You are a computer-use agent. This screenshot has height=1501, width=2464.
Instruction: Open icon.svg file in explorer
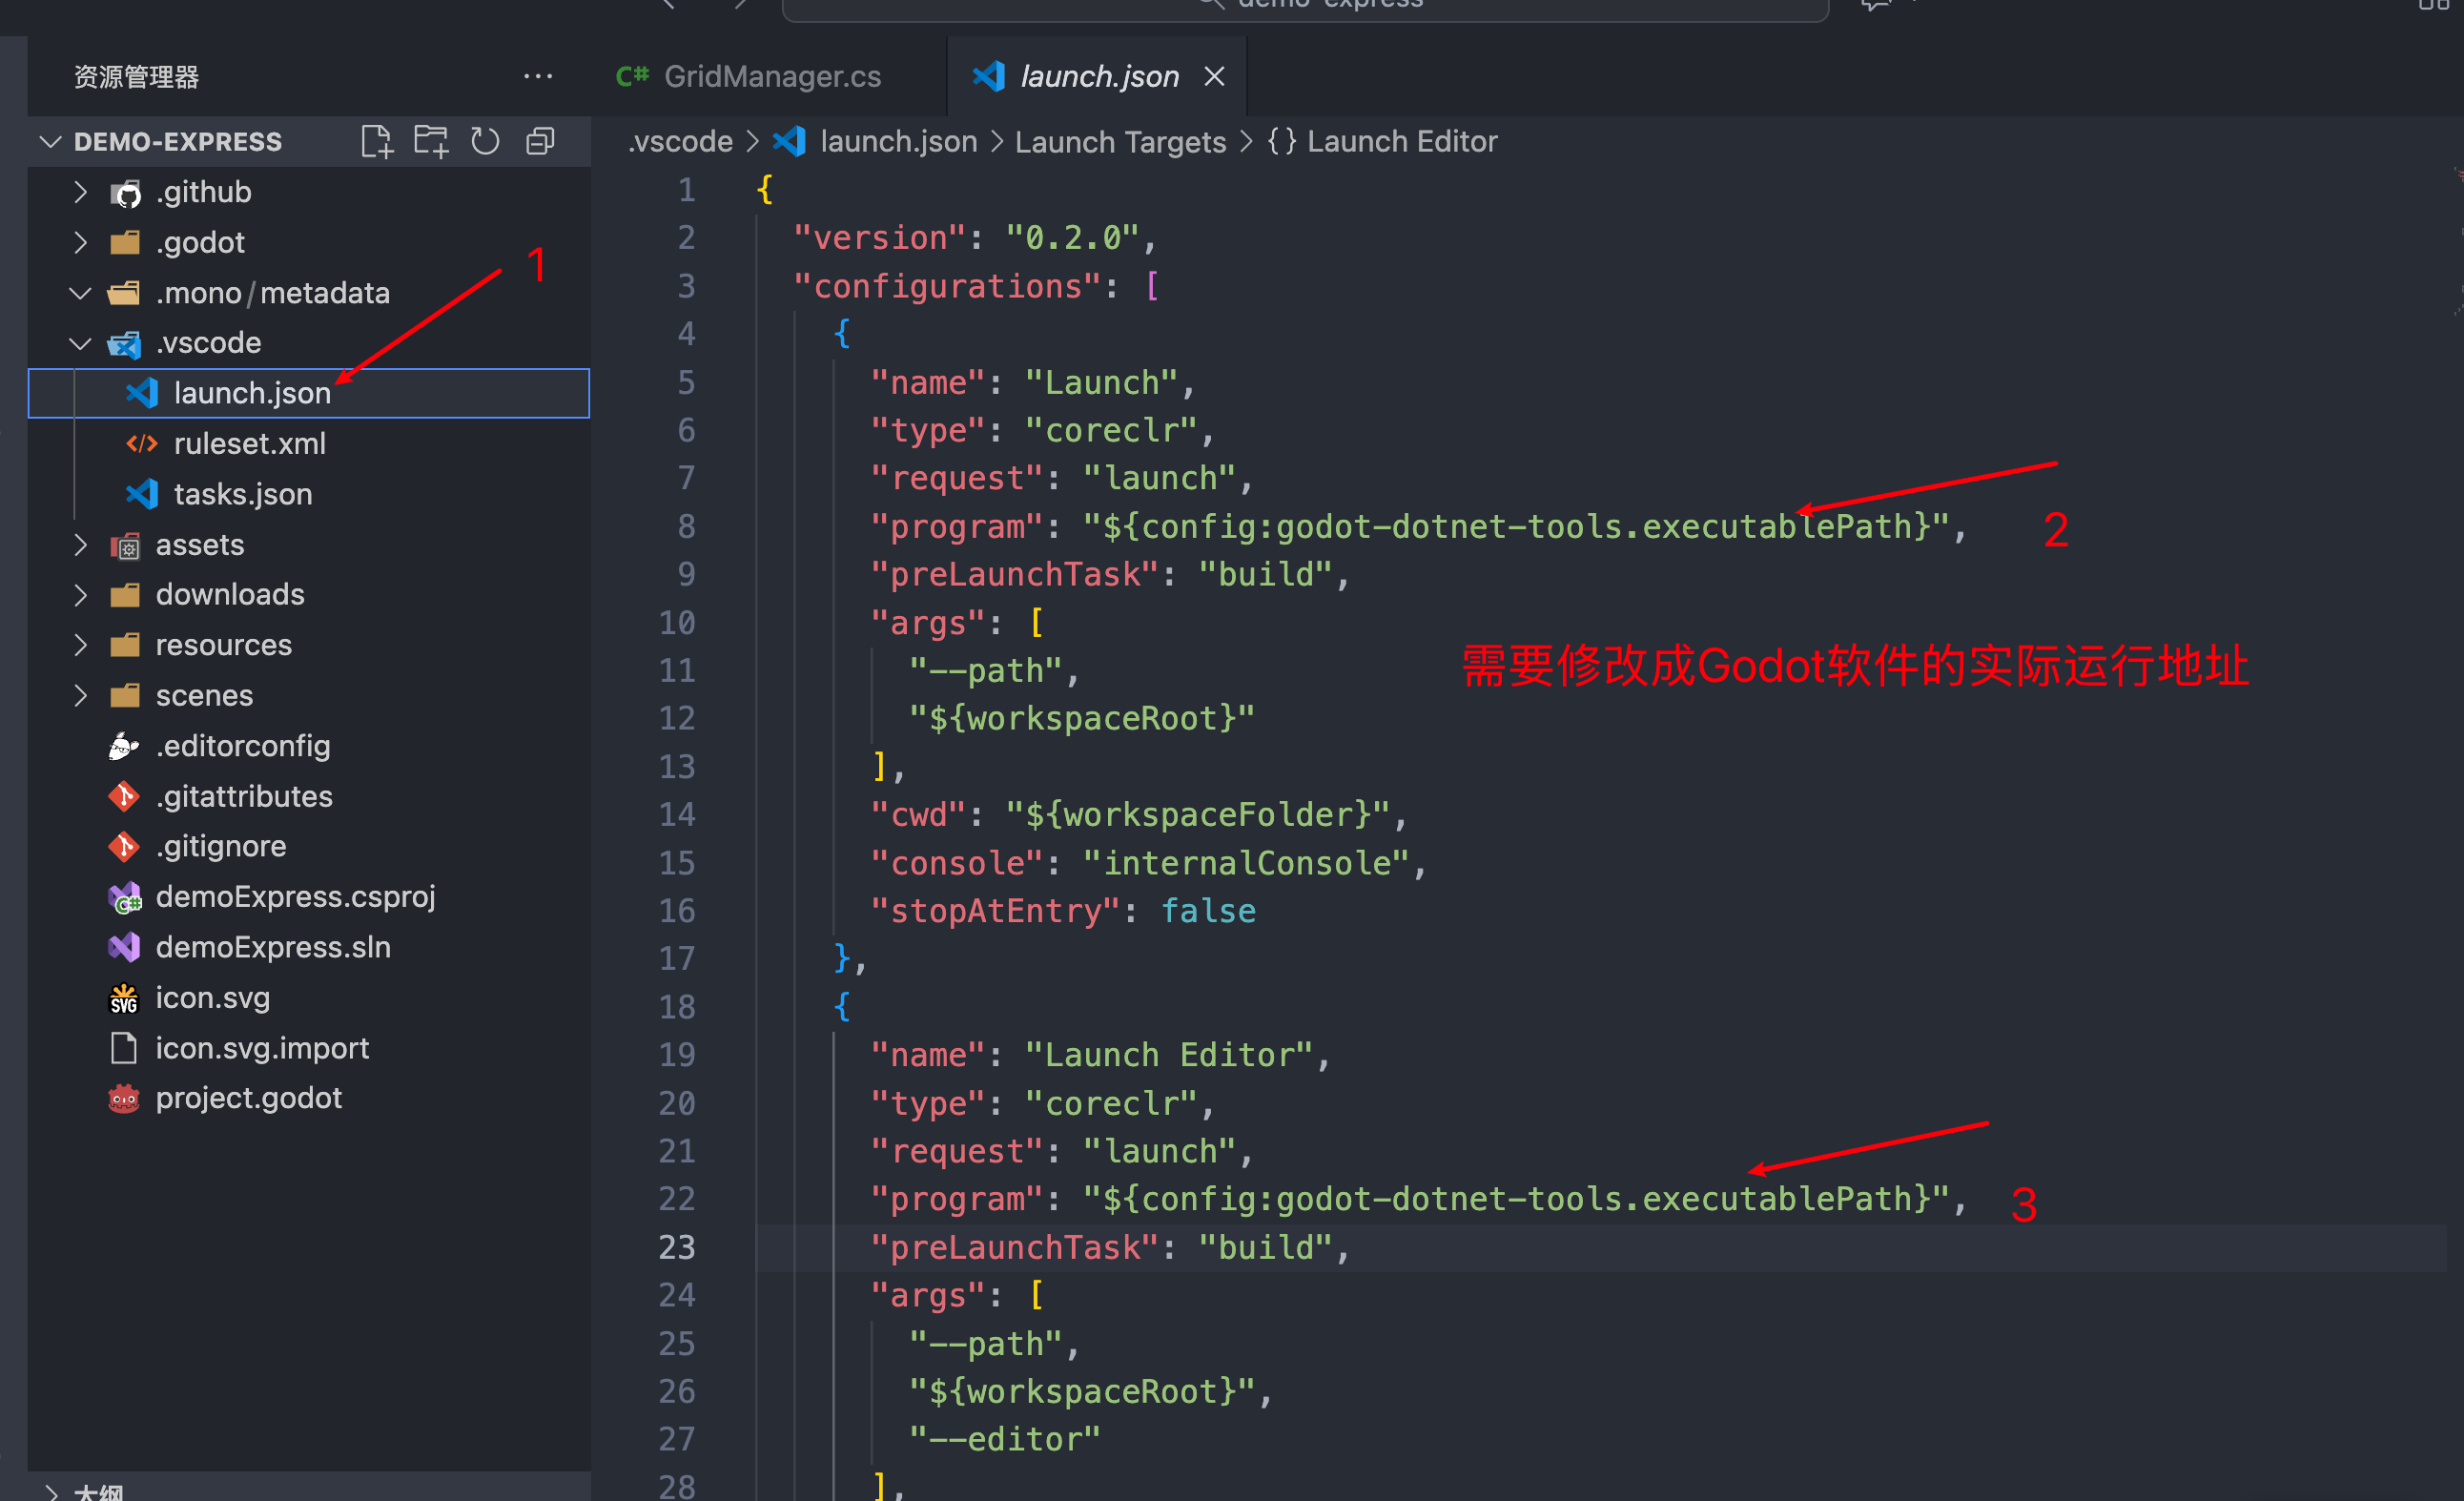pos(212,998)
